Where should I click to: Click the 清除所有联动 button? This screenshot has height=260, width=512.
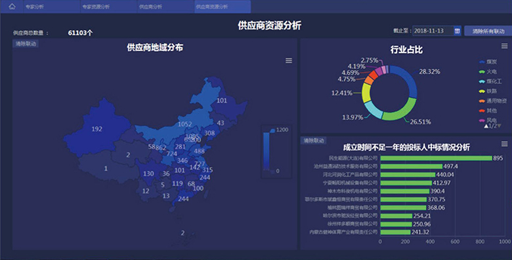(488, 31)
